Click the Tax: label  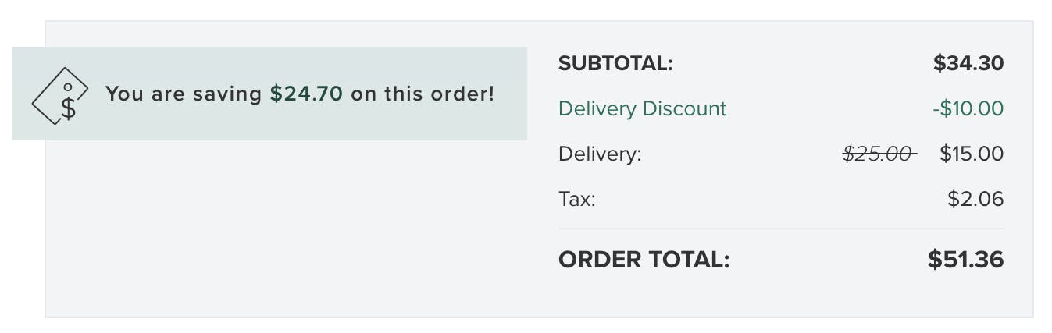576,199
